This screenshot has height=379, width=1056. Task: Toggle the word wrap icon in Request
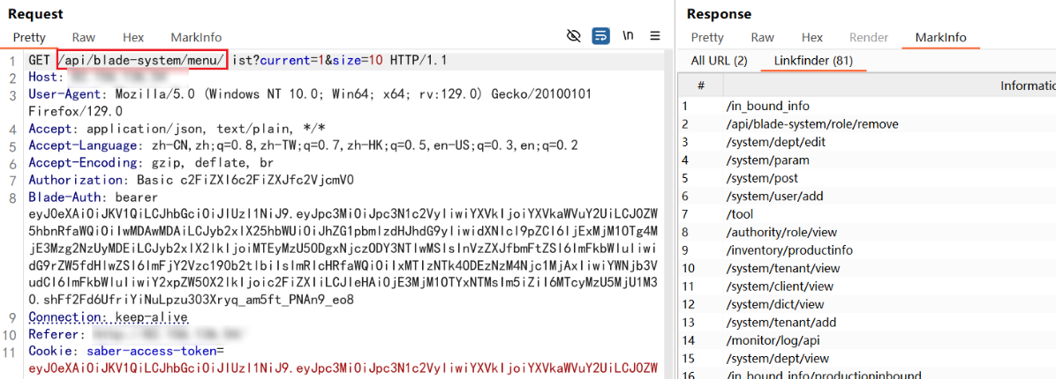point(600,36)
